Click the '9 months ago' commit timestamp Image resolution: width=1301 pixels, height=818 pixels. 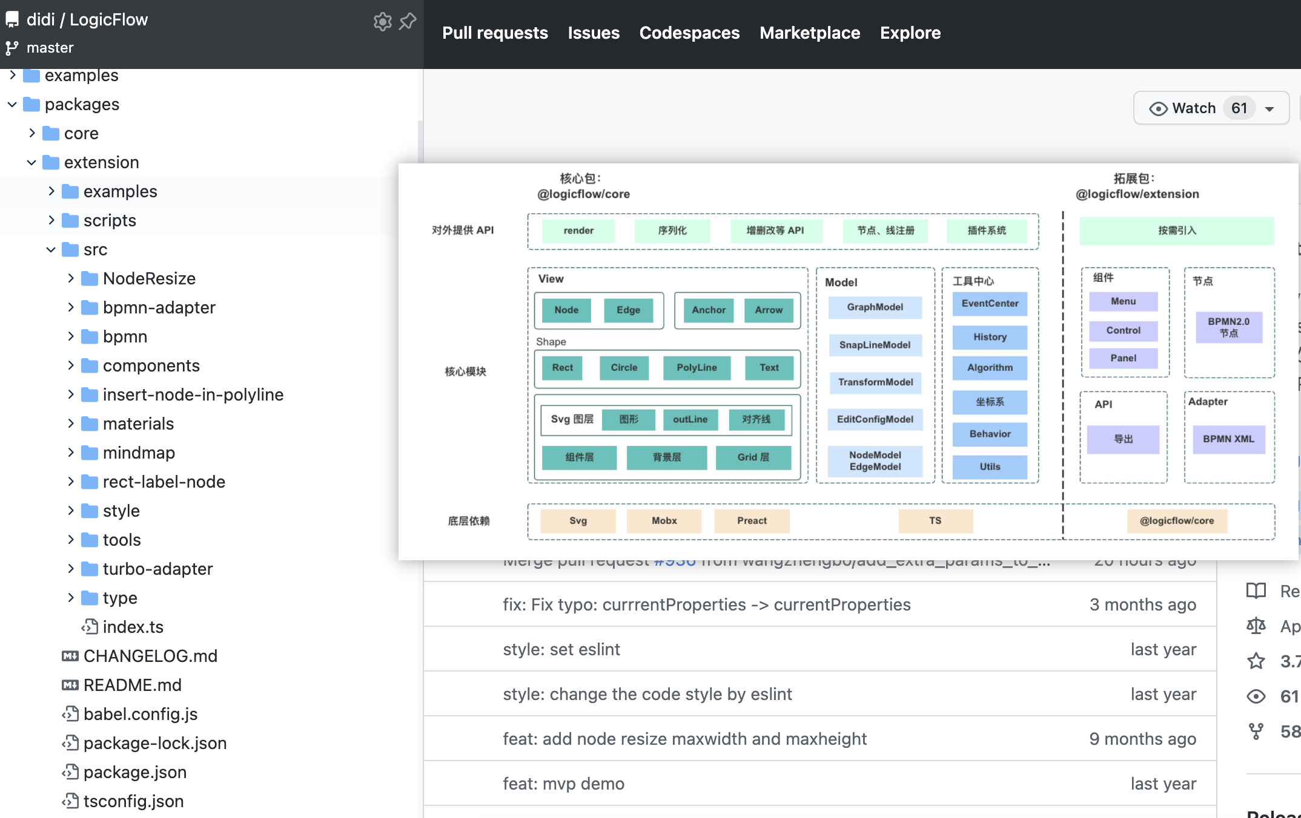pyautogui.click(x=1142, y=739)
